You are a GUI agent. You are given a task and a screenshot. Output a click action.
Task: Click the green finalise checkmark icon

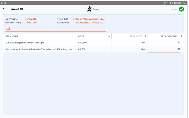181,9
